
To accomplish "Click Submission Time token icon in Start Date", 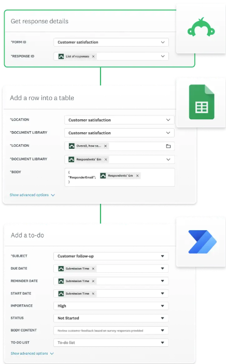I will [61, 293].
